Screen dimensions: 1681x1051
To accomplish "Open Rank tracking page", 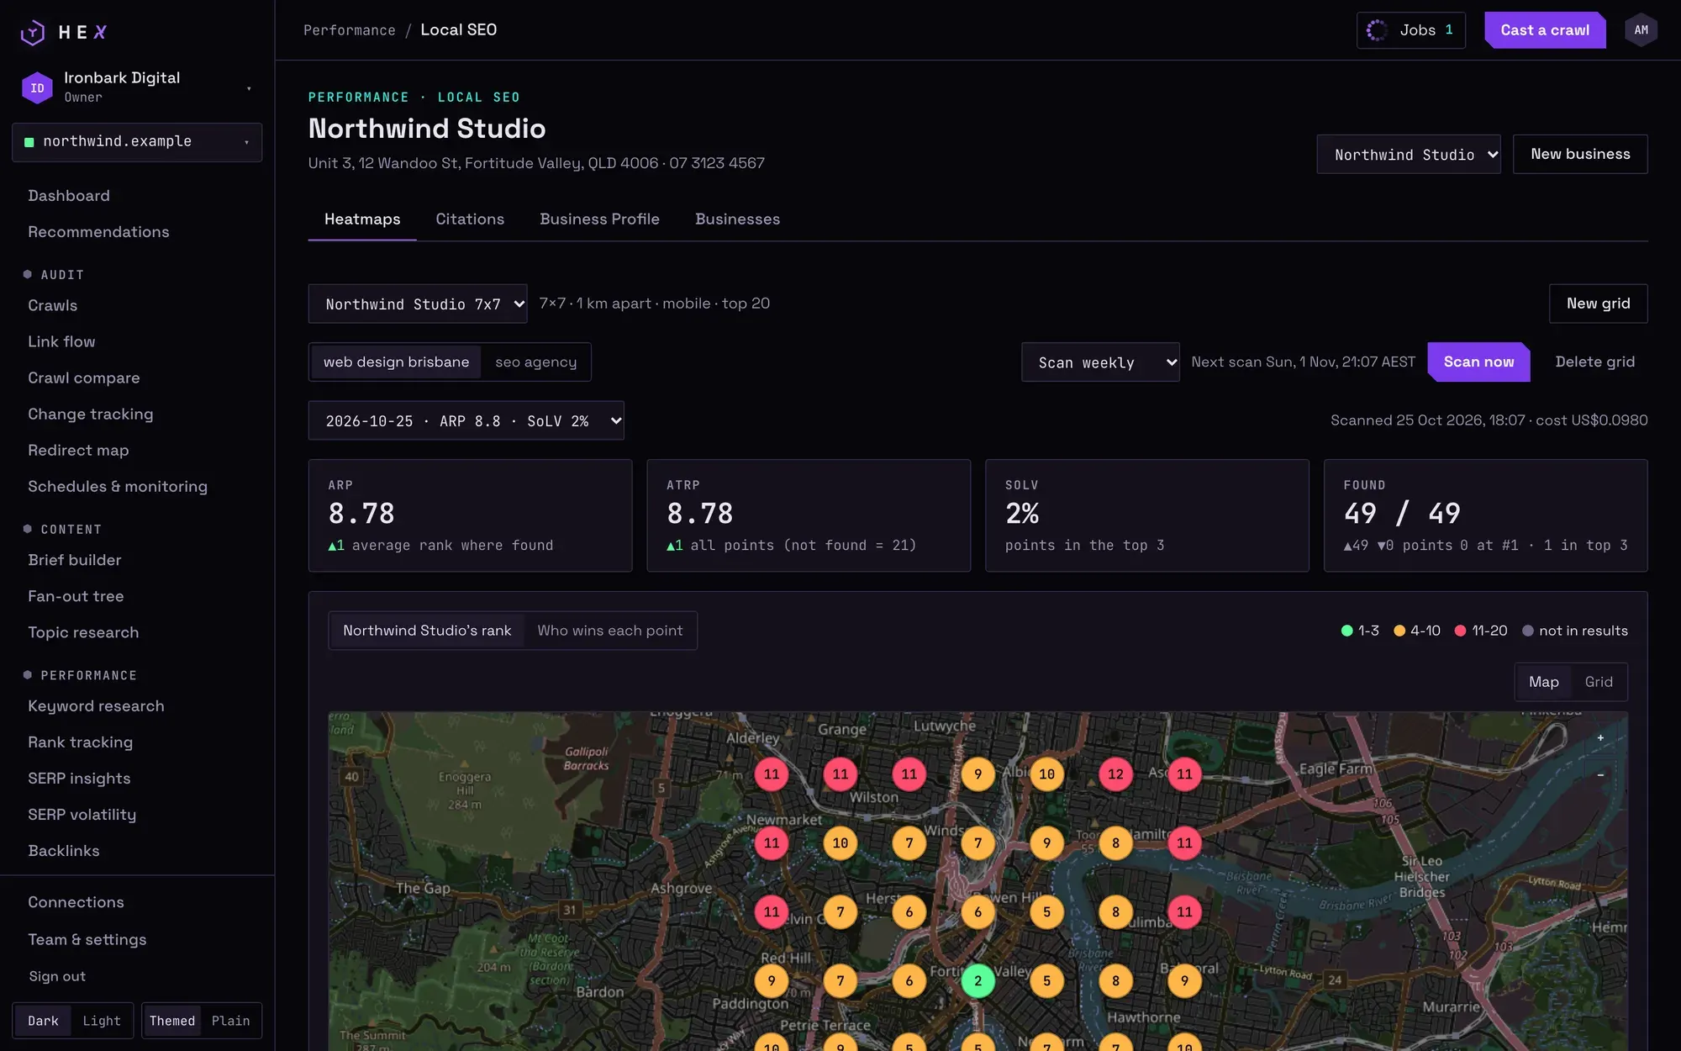I will pyautogui.click(x=81, y=742).
